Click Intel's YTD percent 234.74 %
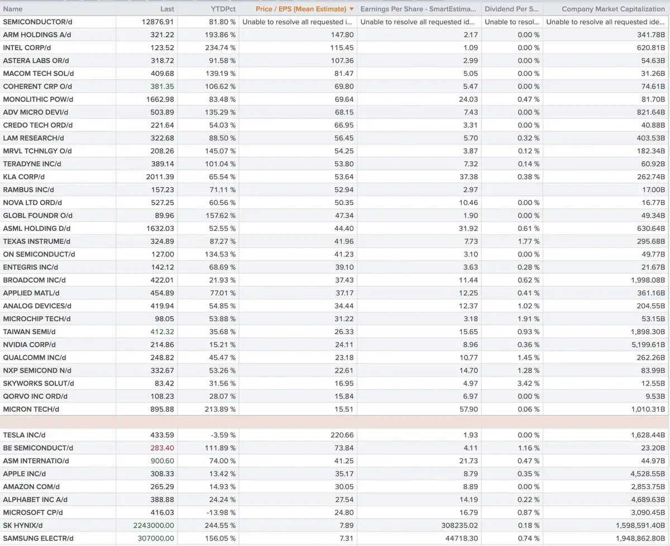Viewport: 670px width, 546px height. 219,47
